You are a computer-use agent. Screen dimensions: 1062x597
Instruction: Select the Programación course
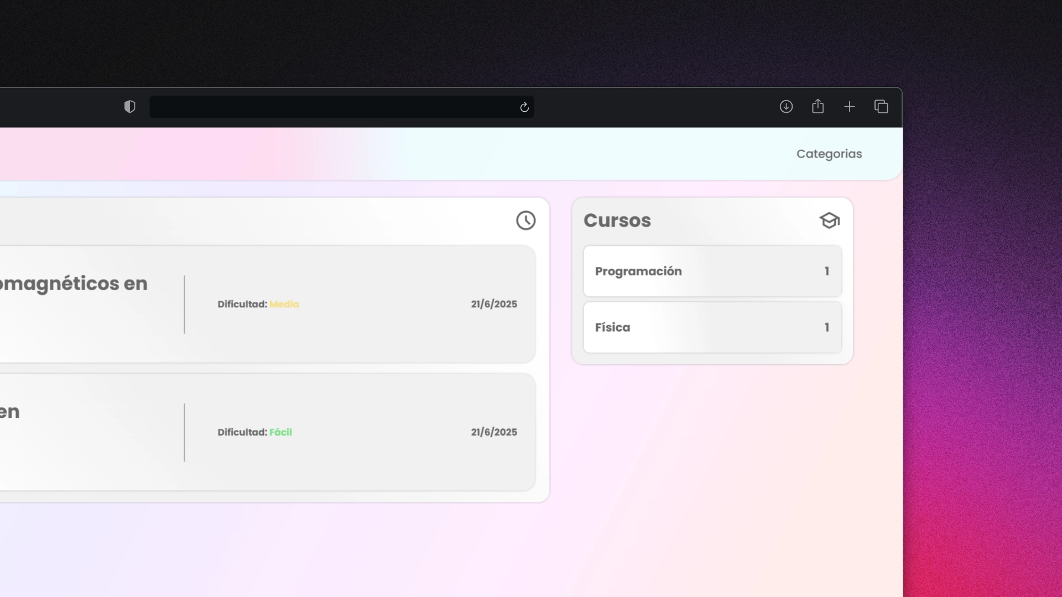(638, 271)
